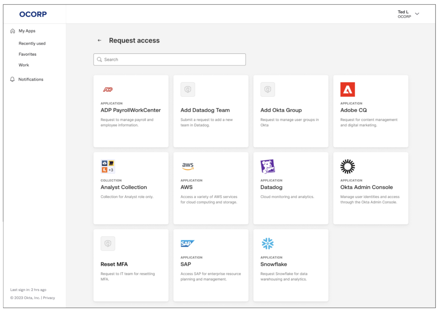Click the back arrow near Request access
The width and height of the screenshot is (439, 312).
point(99,40)
